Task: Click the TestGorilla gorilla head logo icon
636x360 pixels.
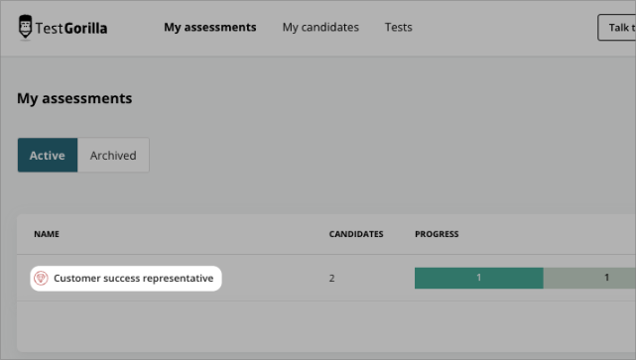Action: (x=25, y=28)
